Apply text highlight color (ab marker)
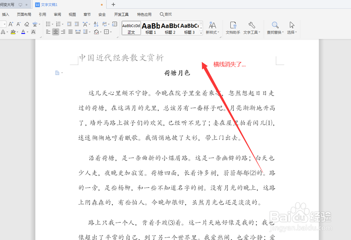 click(x=13, y=32)
